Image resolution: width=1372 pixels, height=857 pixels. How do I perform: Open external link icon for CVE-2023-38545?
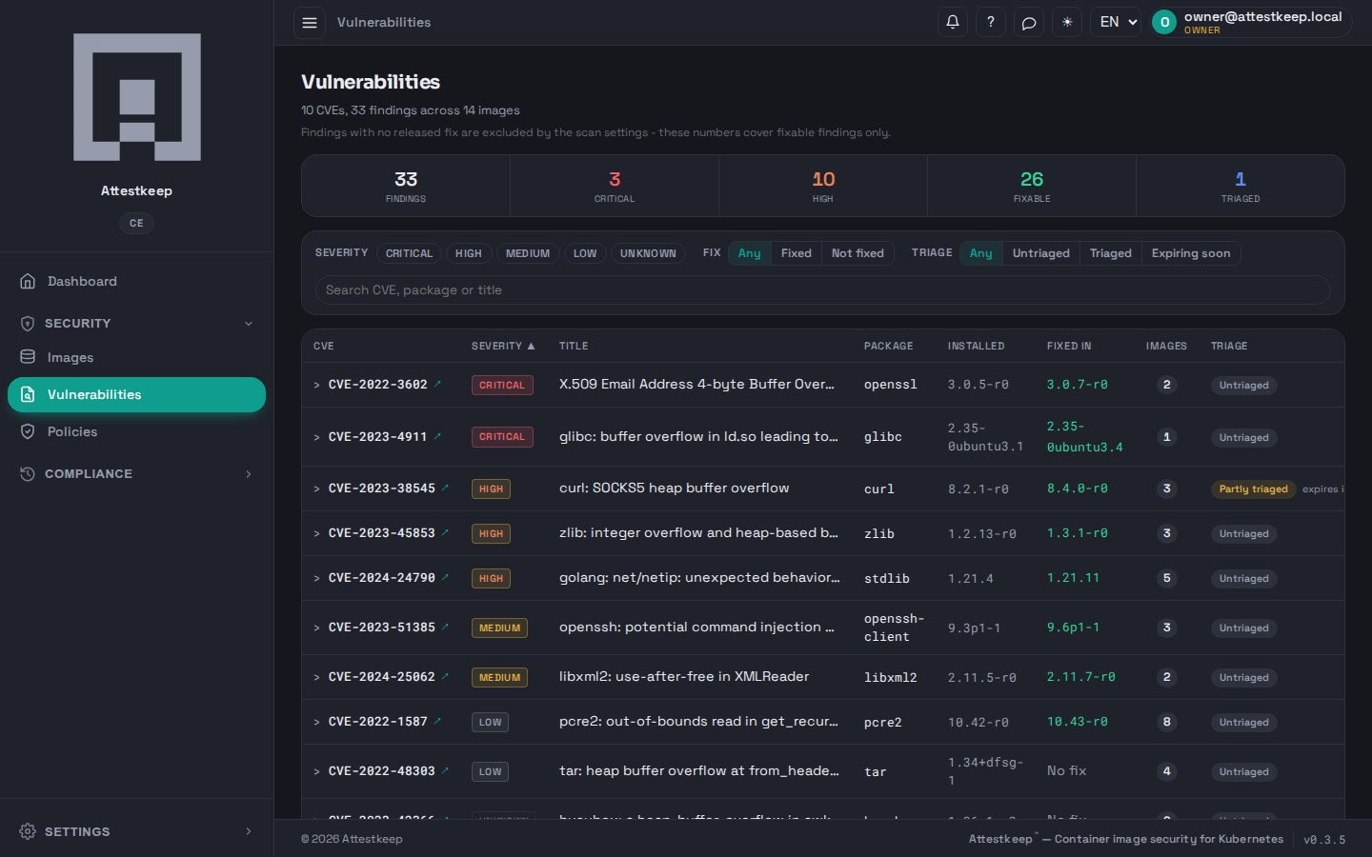(445, 488)
